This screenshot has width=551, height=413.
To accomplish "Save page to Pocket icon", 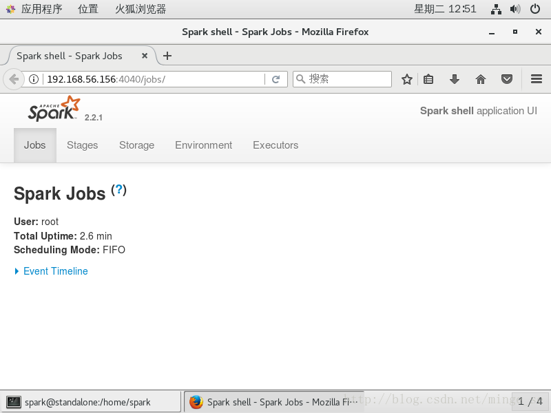I will click(507, 79).
